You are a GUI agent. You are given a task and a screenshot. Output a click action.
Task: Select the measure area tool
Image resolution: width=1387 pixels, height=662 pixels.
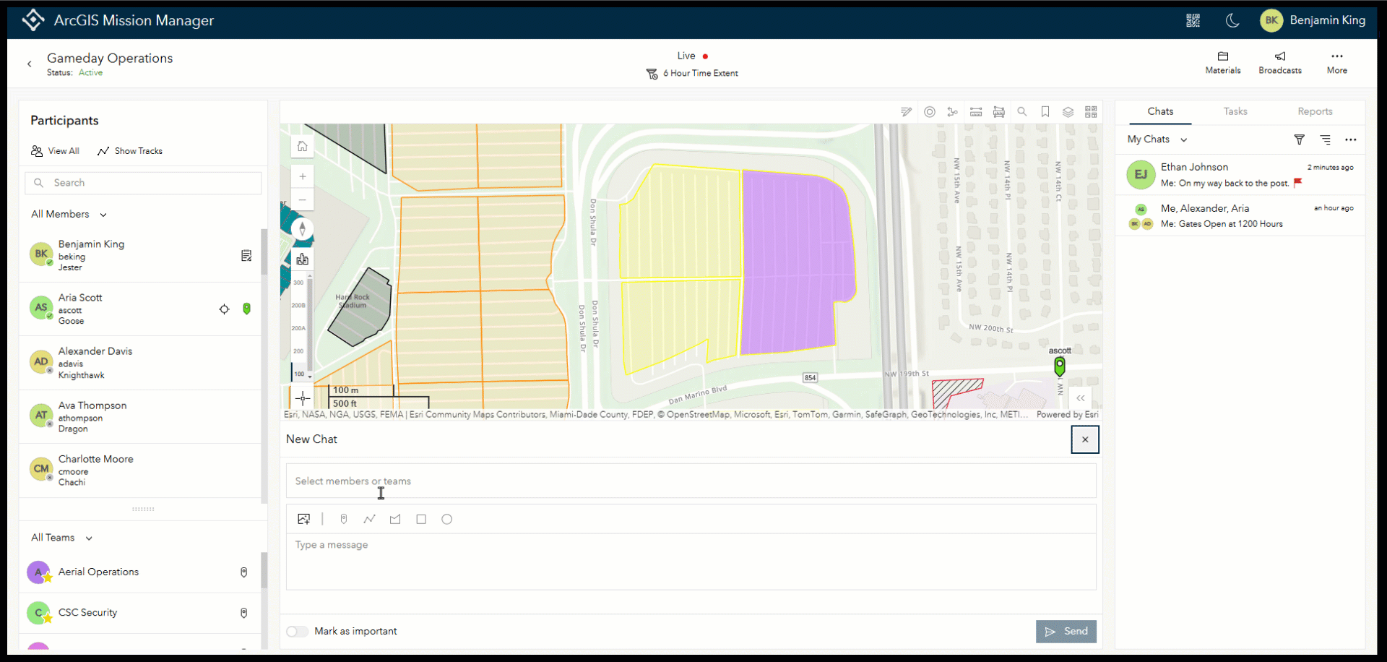pyautogui.click(x=999, y=112)
